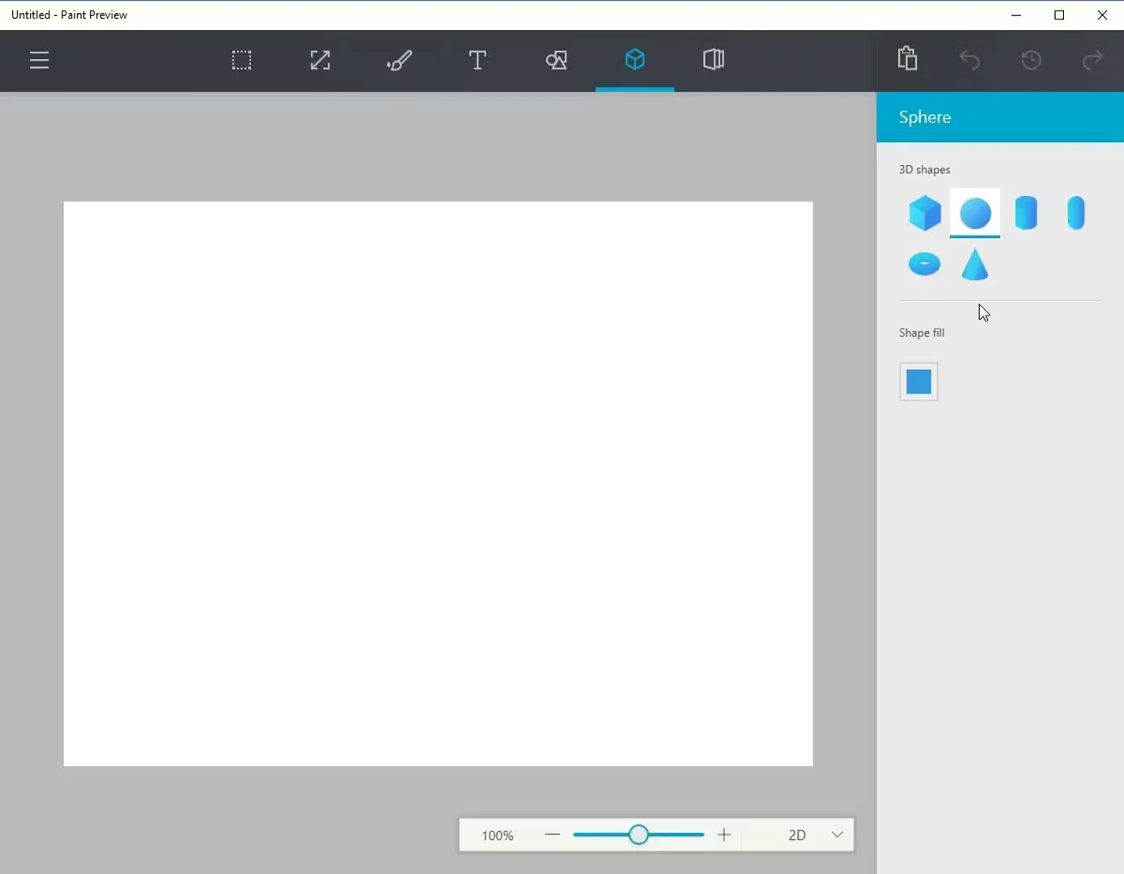Choose the capsule 3D shape
The height and width of the screenshot is (874, 1124).
pyautogui.click(x=1075, y=214)
